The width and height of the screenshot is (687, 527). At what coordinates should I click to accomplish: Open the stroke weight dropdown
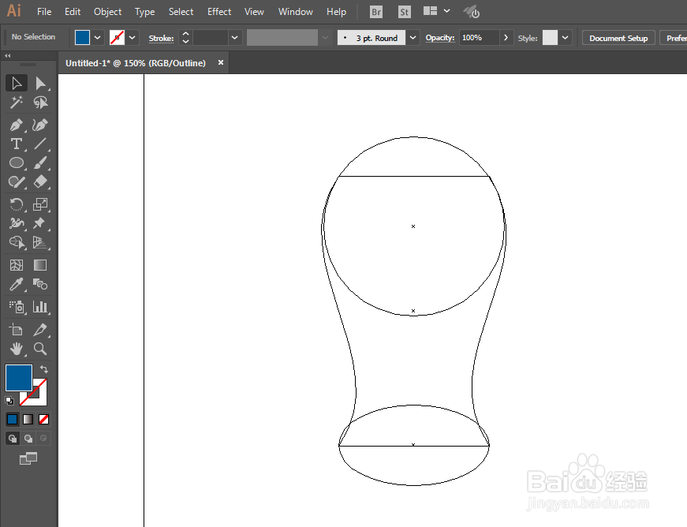pyautogui.click(x=235, y=38)
